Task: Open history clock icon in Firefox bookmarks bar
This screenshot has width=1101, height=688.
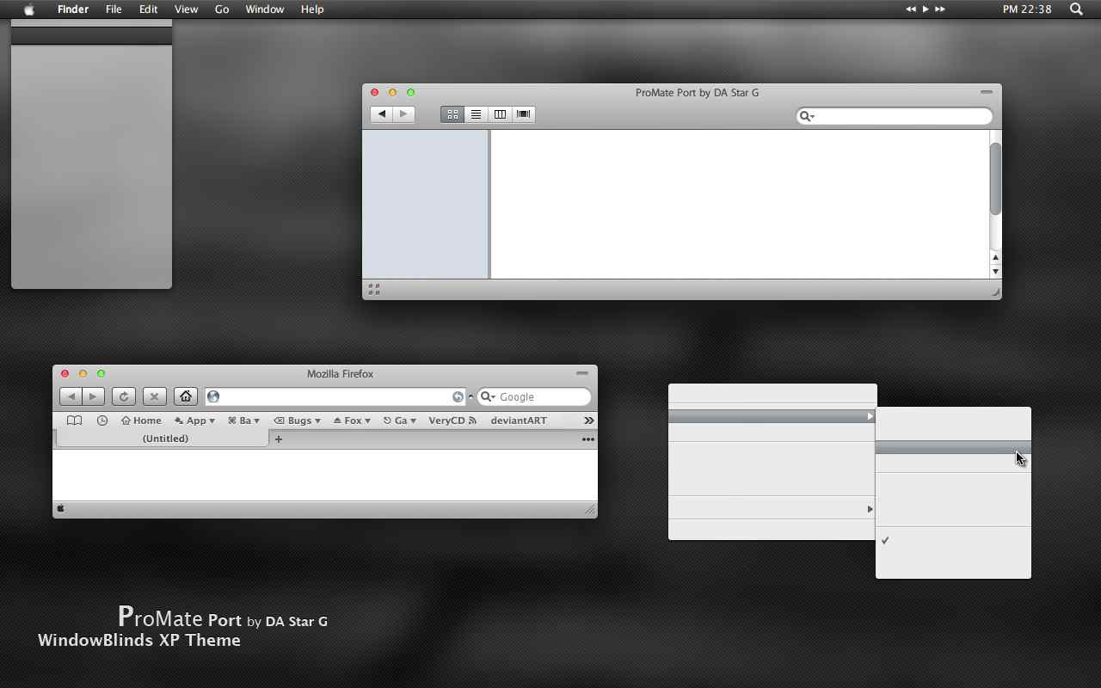Action: [x=102, y=421]
